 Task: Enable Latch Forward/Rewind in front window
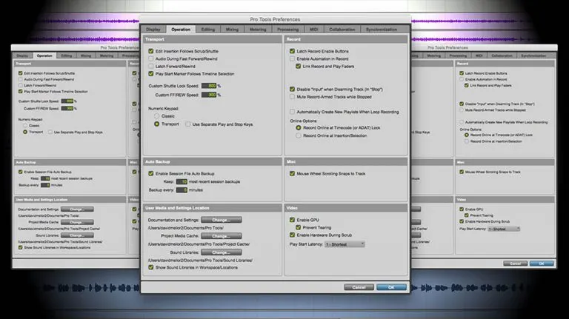click(x=151, y=67)
